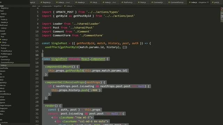Click '../shared/Loader' string on line 8
The height and width of the screenshot is (125, 223).
pyautogui.click(x=86, y=24)
